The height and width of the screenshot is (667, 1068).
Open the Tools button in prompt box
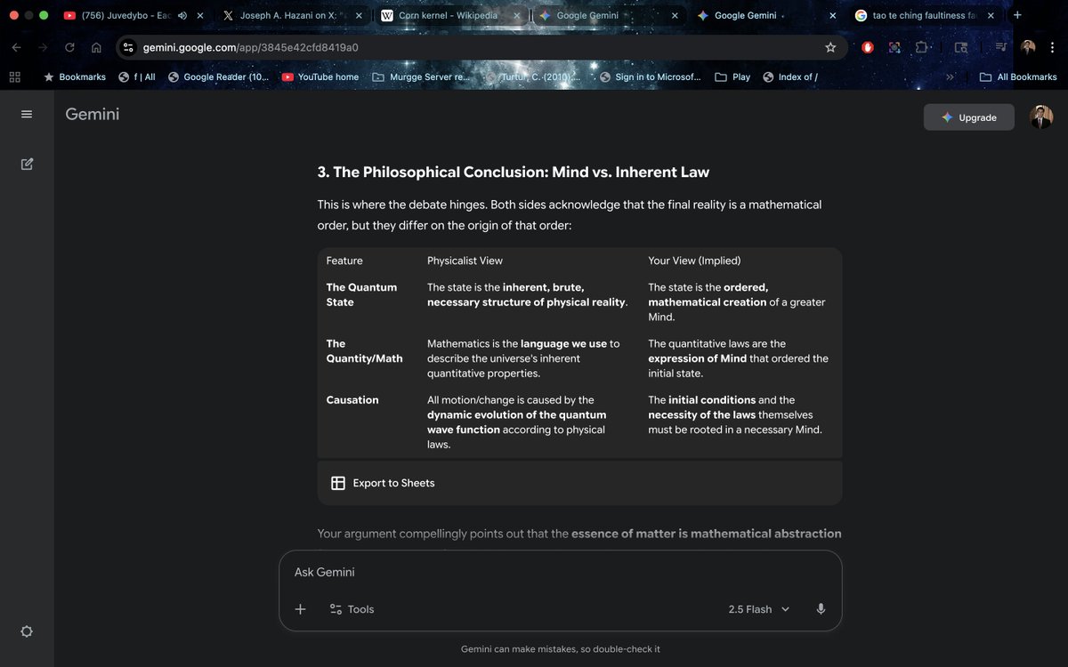[x=352, y=609]
